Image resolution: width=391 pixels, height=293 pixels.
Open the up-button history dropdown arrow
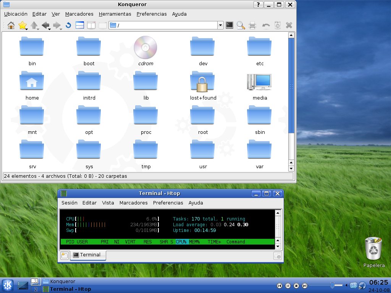click(x=38, y=29)
